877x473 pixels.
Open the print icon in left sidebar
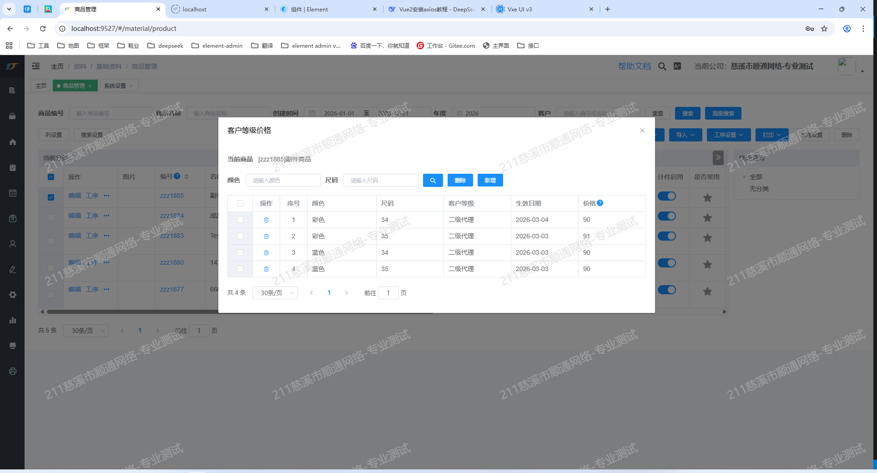tap(13, 371)
